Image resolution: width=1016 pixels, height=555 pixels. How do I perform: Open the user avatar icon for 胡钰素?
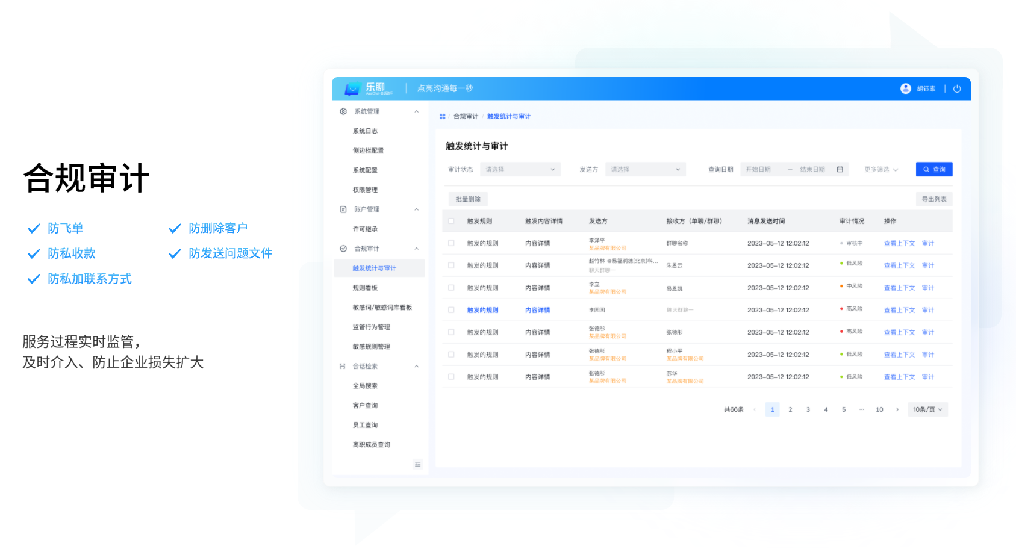coord(905,88)
